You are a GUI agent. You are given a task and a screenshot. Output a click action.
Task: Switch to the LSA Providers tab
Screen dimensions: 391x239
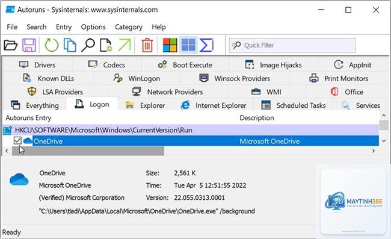tap(55, 92)
